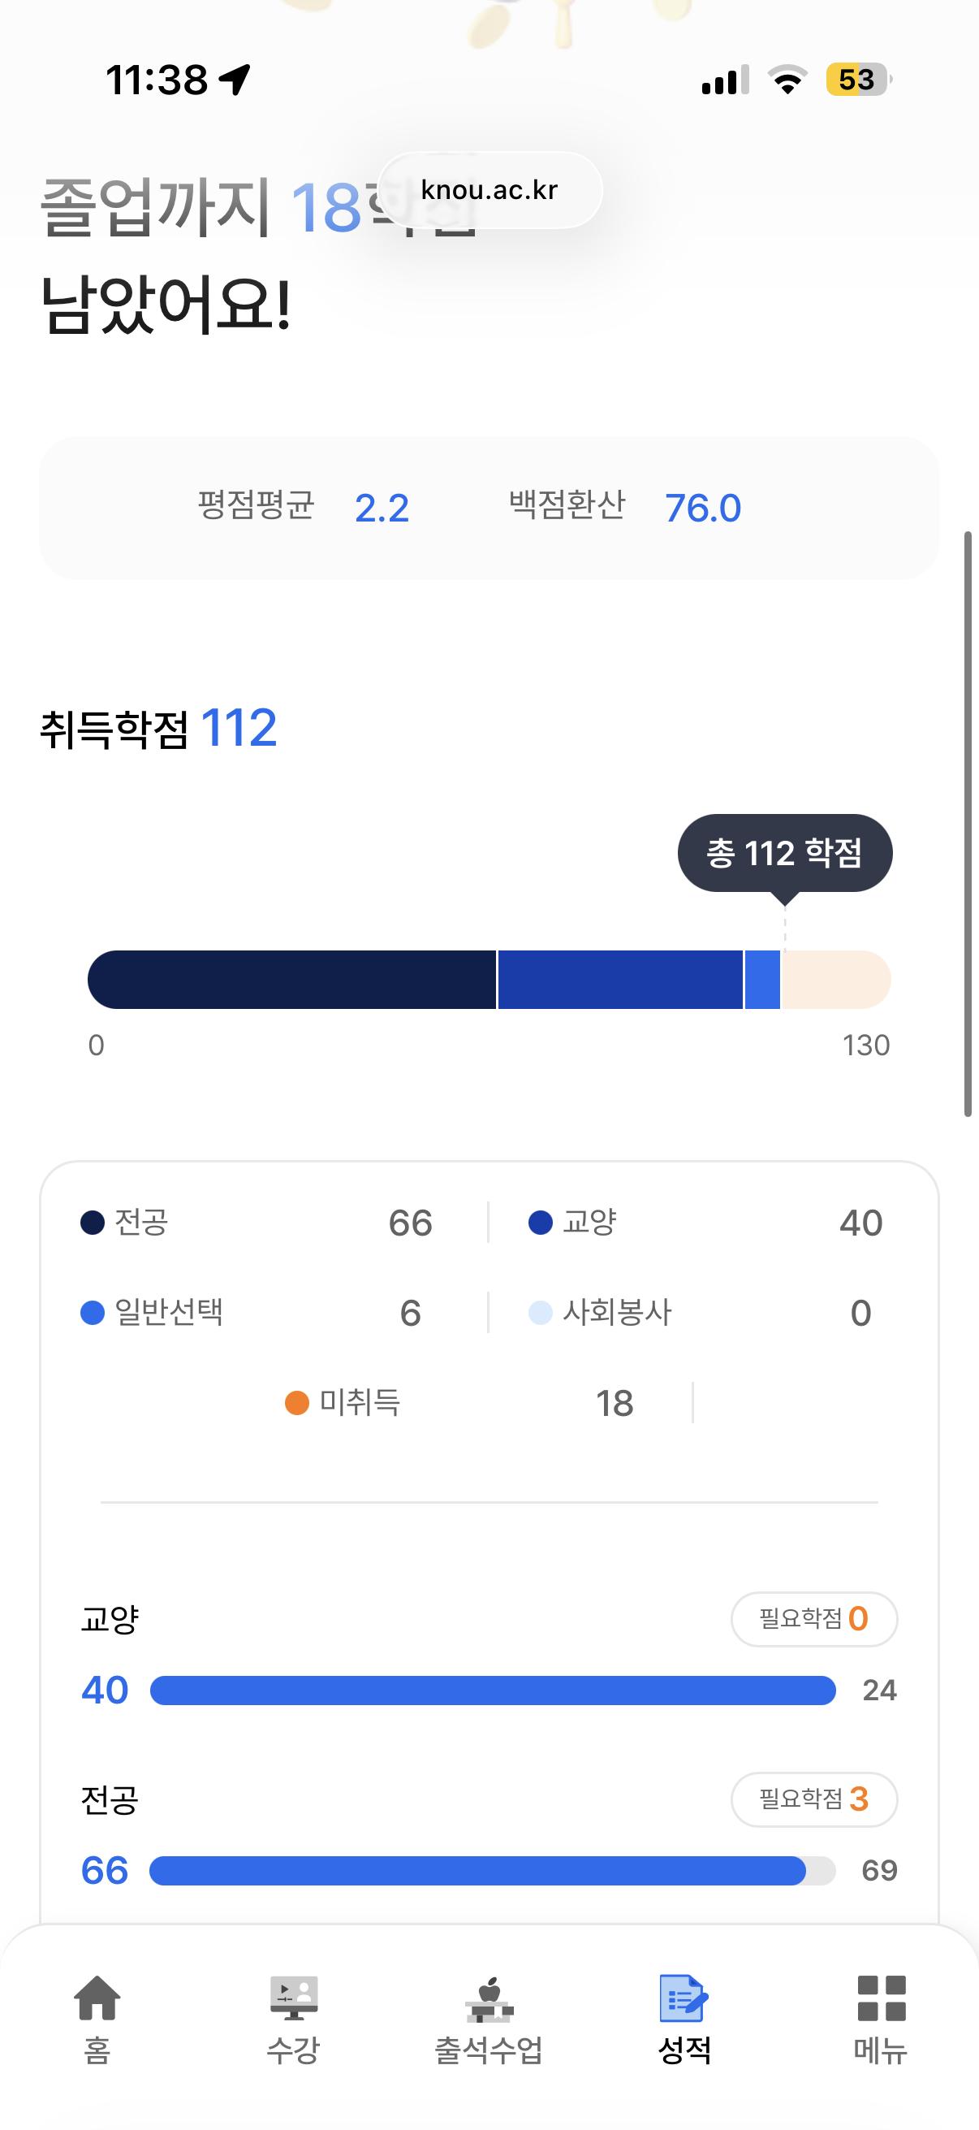Click the 필요학점 3 badge for 전공
The width and height of the screenshot is (979, 2130).
click(813, 1799)
